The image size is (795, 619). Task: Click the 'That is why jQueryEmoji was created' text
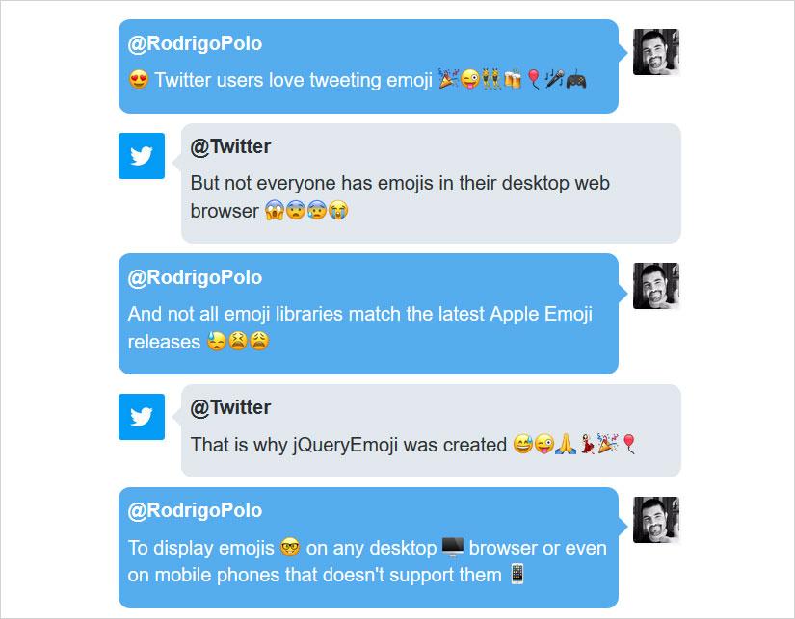(349, 445)
